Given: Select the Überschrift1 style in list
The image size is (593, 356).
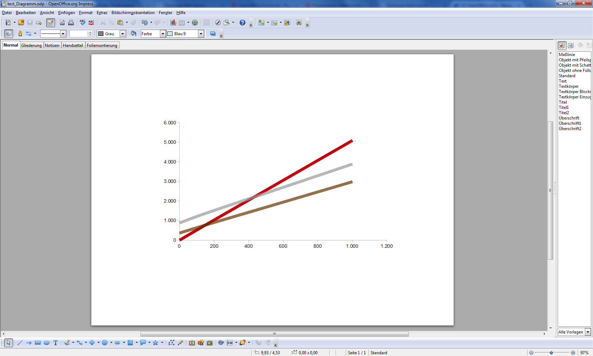Looking at the screenshot, I should [570, 123].
